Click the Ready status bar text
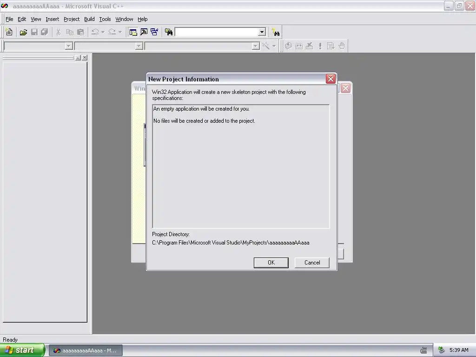This screenshot has width=476, height=357. pyautogui.click(x=10, y=340)
